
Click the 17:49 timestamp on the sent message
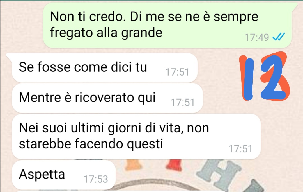(257, 37)
